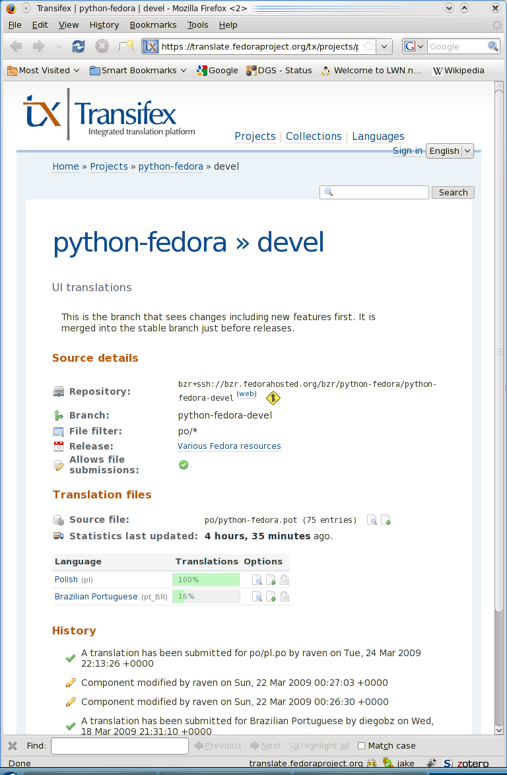The height and width of the screenshot is (775, 507).
Task: Open the URL history dropdown arrow
Action: (386, 46)
